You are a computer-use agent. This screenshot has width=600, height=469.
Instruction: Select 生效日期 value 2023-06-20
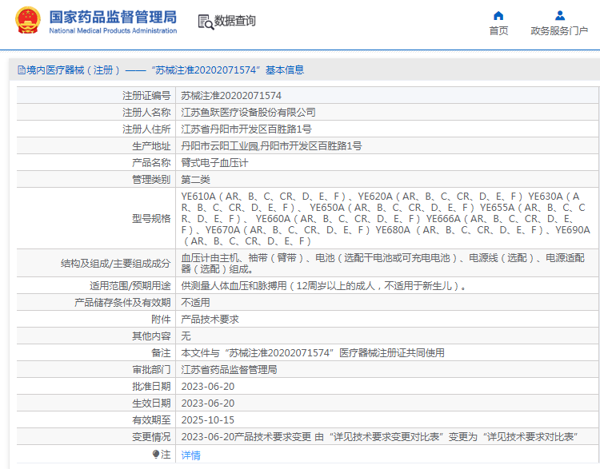208,403
